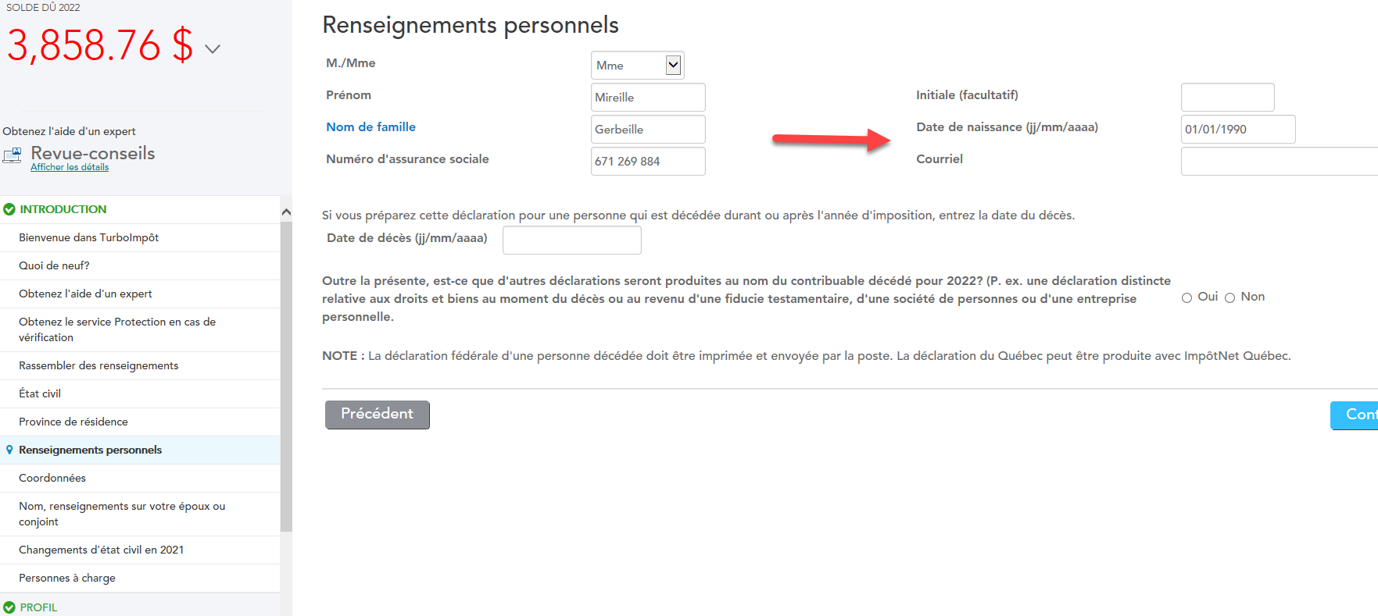This screenshot has width=1378, height=616.
Task: Click the green Profil checkmark icon
Action: pyautogui.click(x=9, y=607)
